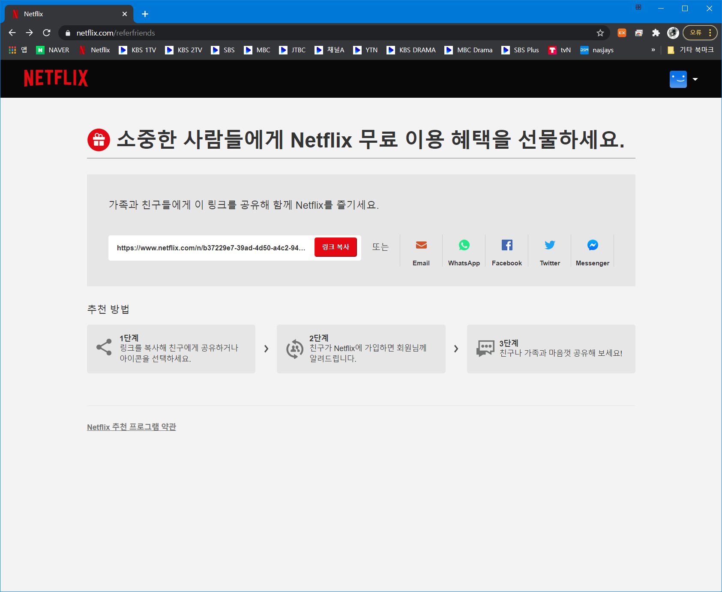Select the Netflix browser tab
722x592 pixels.
69,14
